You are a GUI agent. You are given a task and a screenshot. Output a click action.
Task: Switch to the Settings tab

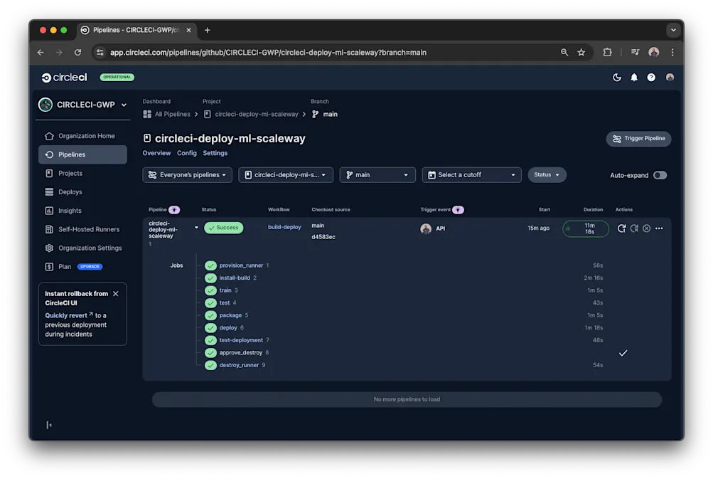(x=215, y=153)
